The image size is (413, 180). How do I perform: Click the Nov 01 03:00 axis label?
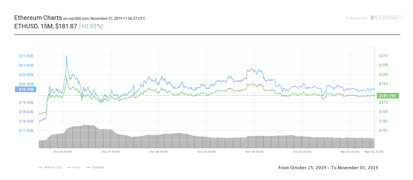(350, 152)
